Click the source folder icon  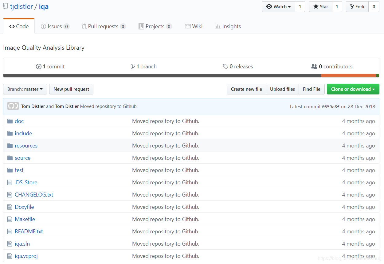(10, 158)
